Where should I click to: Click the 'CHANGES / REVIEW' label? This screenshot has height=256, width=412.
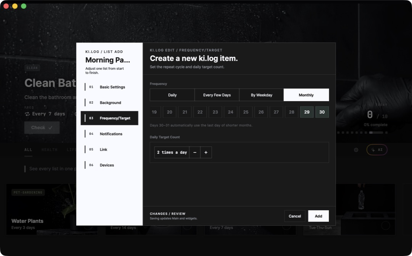click(167, 214)
